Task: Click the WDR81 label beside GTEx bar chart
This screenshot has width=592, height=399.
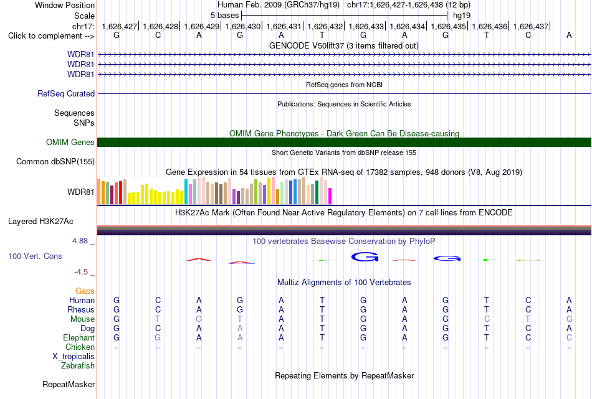Action: click(x=81, y=192)
